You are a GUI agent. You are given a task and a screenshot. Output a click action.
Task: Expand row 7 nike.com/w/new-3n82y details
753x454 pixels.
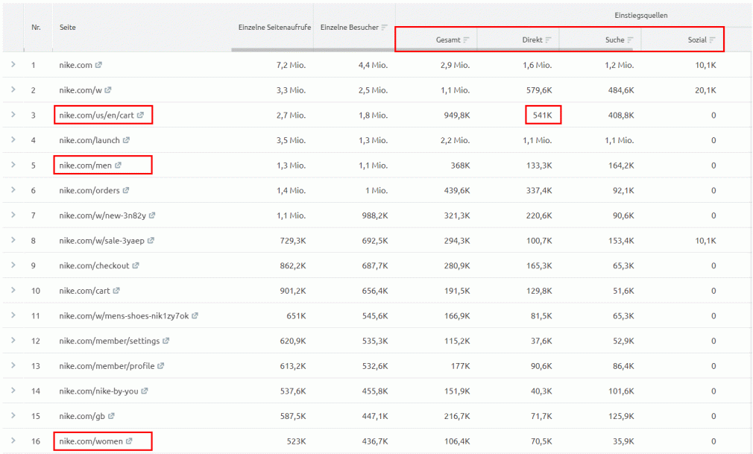tap(13, 215)
